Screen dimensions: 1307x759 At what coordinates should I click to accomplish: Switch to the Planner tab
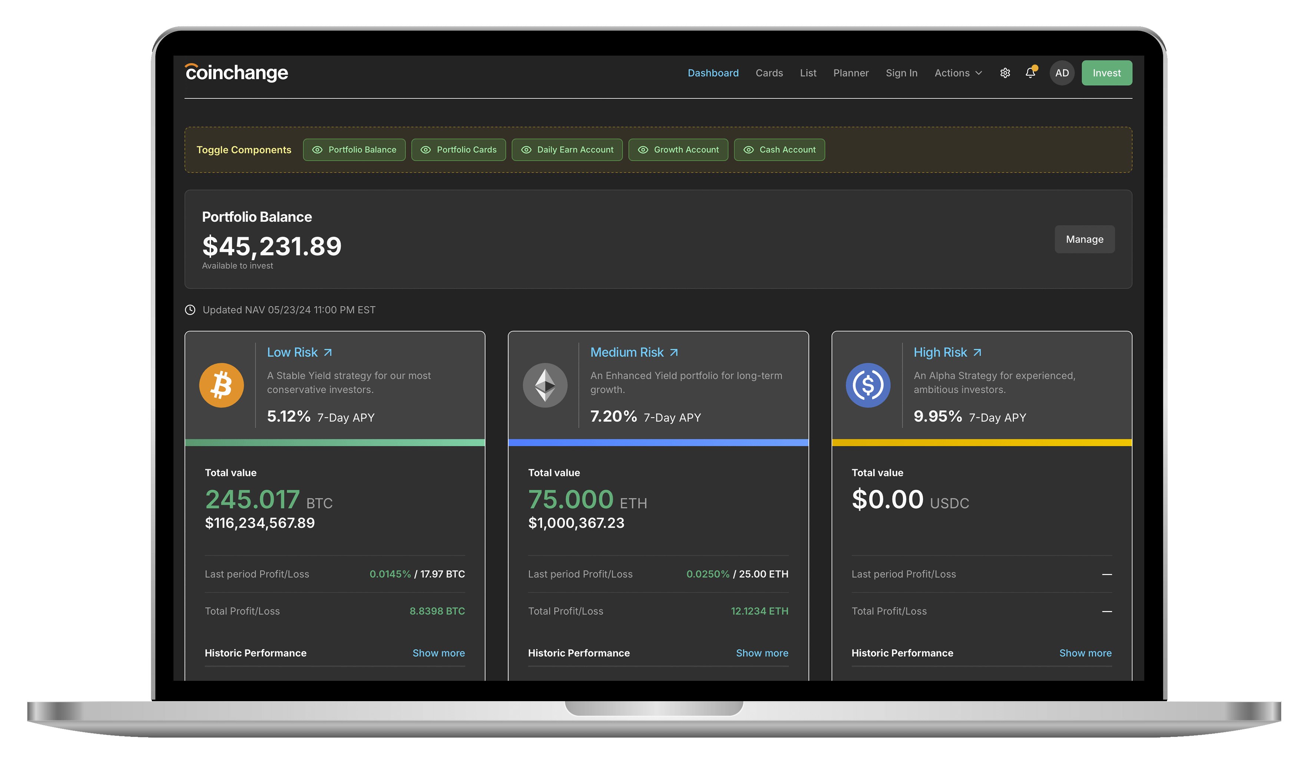[x=851, y=73]
